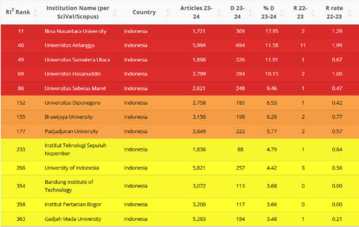
Task: Sort by Articles 23-24 column arrows
Action: click(219, 13)
